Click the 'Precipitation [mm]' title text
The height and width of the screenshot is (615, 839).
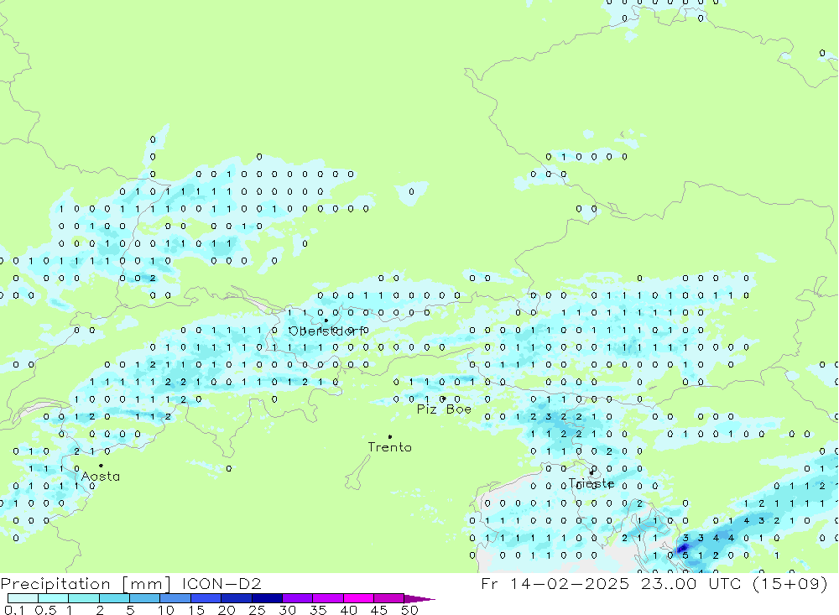pyautogui.click(x=86, y=583)
